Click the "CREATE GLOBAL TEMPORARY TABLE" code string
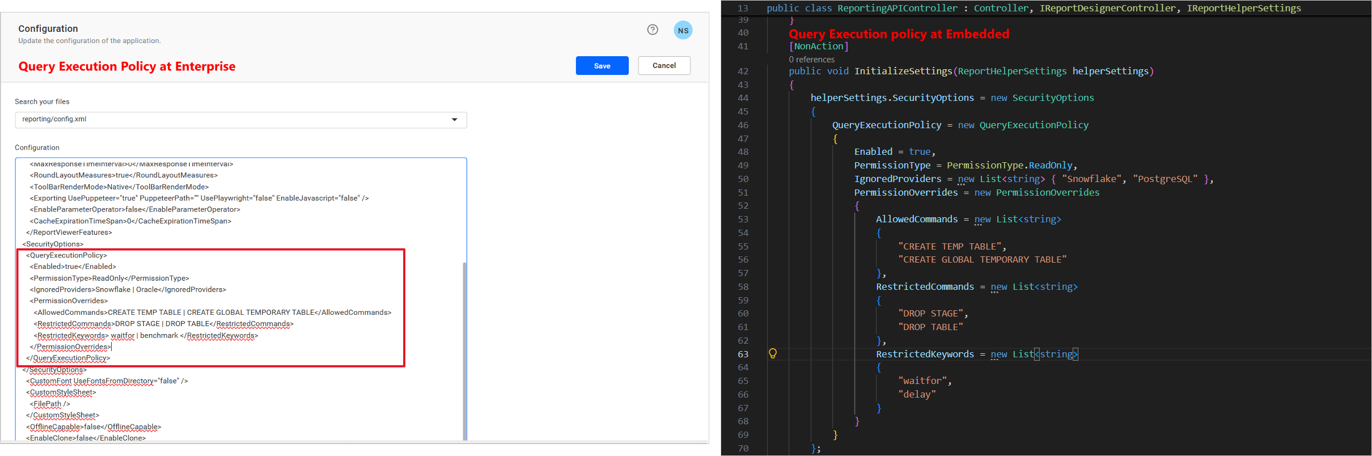Screen dimensions: 1372x456 click(983, 260)
